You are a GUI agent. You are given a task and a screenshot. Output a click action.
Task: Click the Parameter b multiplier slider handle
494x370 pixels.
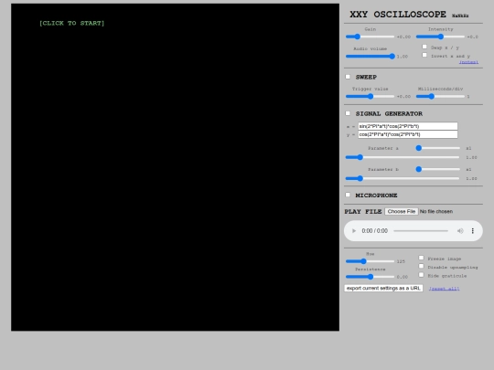pos(419,169)
